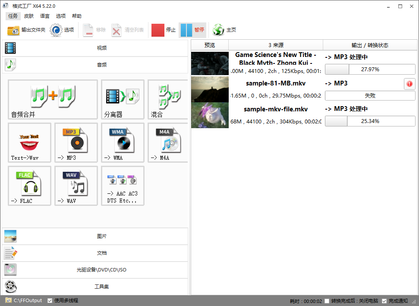
Task: Click the red error icon on sample-81-MB.mkv
Action: pyautogui.click(x=409, y=84)
